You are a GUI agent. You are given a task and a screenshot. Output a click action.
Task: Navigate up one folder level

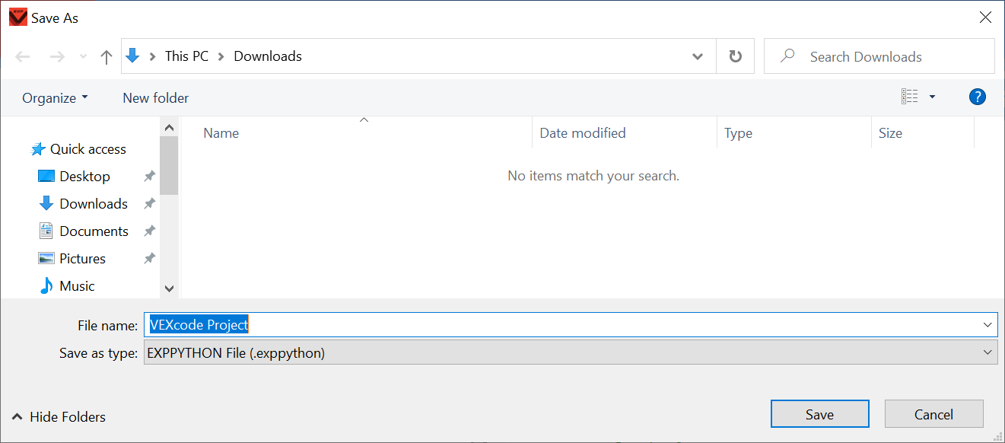(x=107, y=56)
